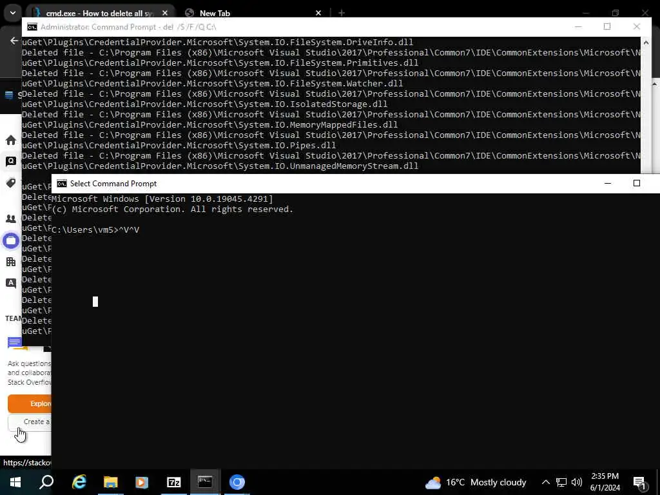The height and width of the screenshot is (495, 660).
Task: Open Stack Overflow Questions sidebar icon
Action: 11,161
